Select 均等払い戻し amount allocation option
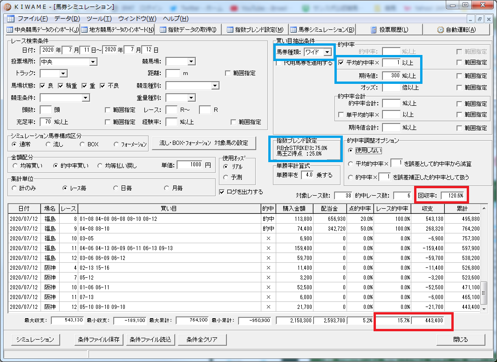The width and height of the screenshot is (497, 362). pos(100,165)
